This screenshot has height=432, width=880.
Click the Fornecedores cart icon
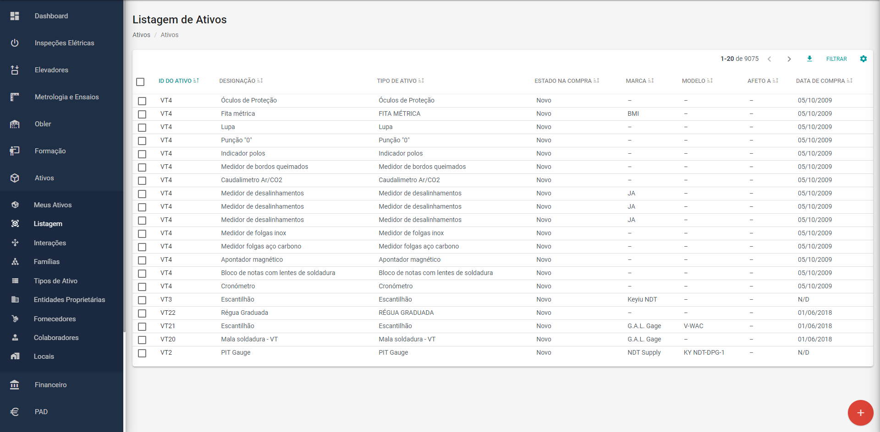(15, 319)
